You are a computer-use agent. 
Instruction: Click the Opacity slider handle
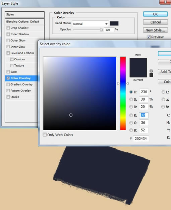[101, 30]
